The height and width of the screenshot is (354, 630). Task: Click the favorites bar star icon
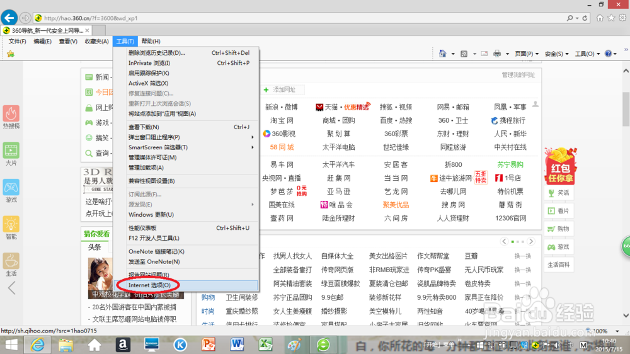click(11, 54)
